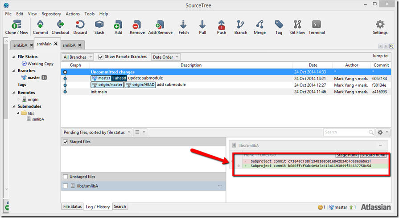Open the diff options gear dropdown
Screen dimensions: 399x218
tap(383, 132)
